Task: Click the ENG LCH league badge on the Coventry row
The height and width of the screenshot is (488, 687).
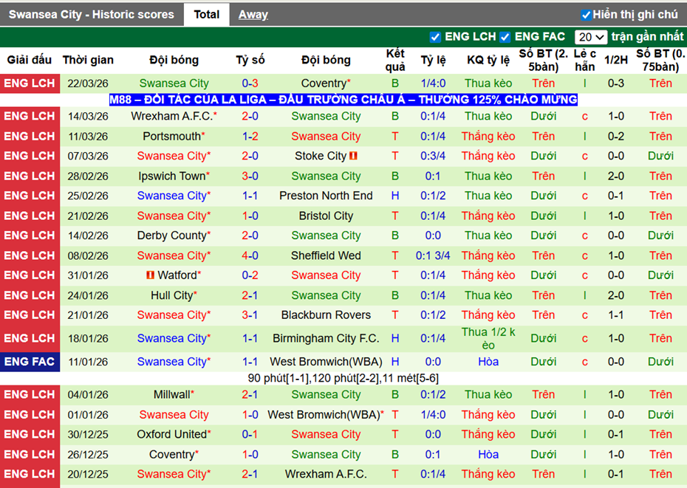Action: [x=30, y=83]
